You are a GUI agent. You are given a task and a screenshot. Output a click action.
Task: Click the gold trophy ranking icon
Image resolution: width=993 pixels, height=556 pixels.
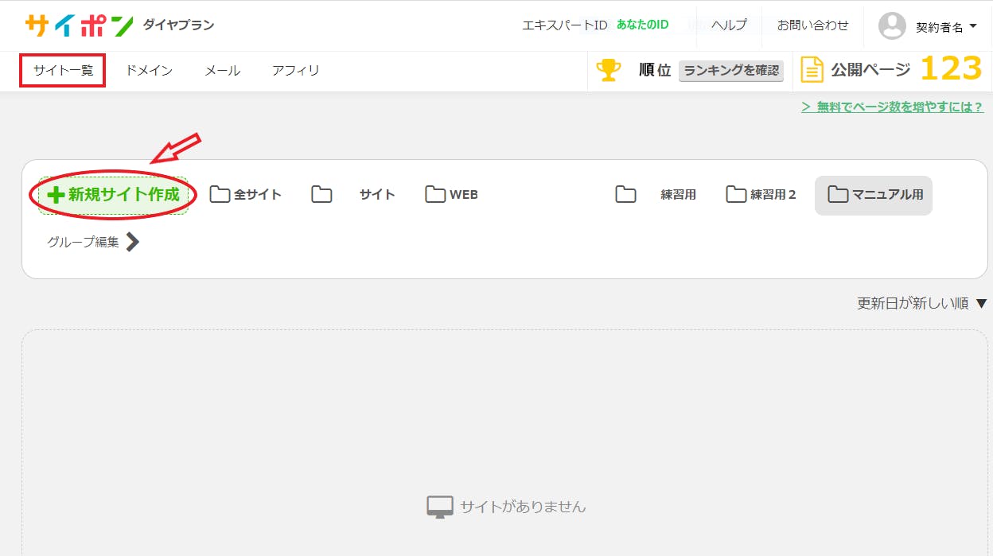pos(609,70)
